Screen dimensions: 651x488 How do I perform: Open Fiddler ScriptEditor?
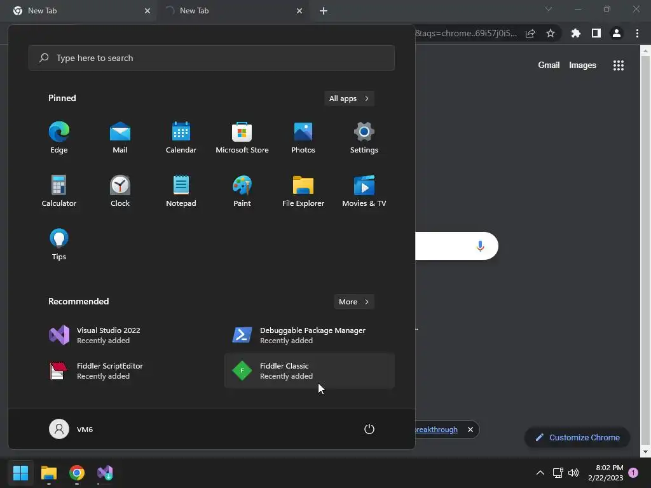coord(127,371)
